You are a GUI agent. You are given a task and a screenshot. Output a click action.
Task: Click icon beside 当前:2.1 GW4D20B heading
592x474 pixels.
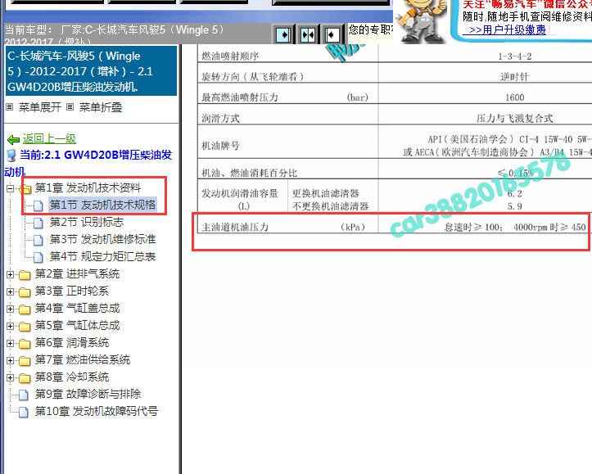click(11, 156)
